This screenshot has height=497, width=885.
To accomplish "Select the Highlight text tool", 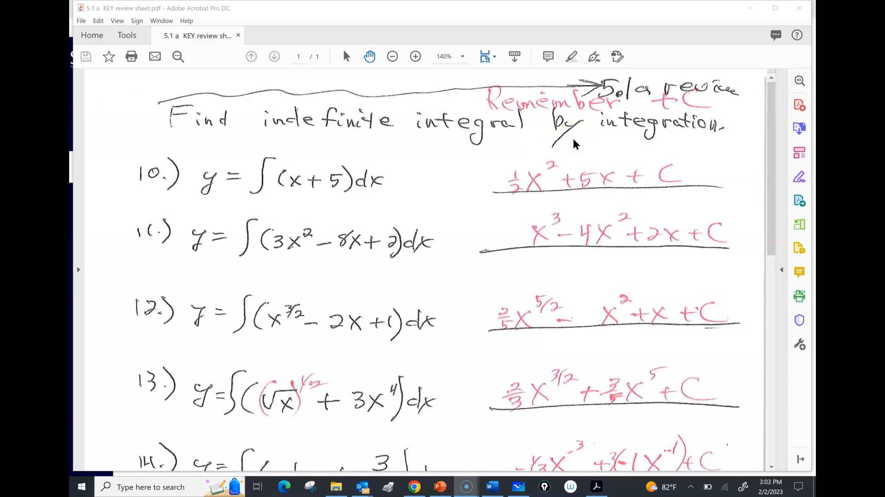I will pos(571,56).
